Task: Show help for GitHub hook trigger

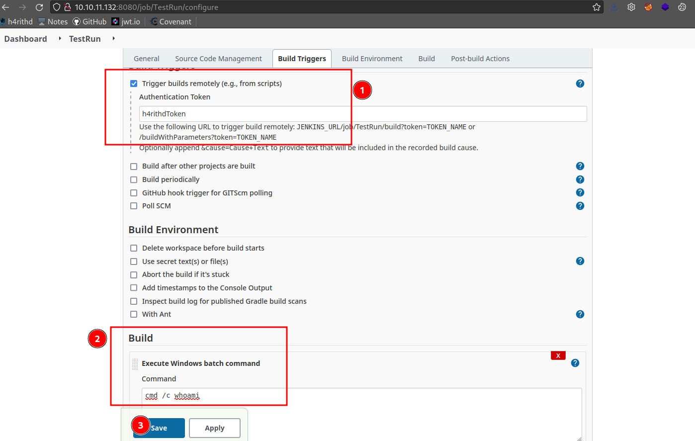Action: pos(580,192)
